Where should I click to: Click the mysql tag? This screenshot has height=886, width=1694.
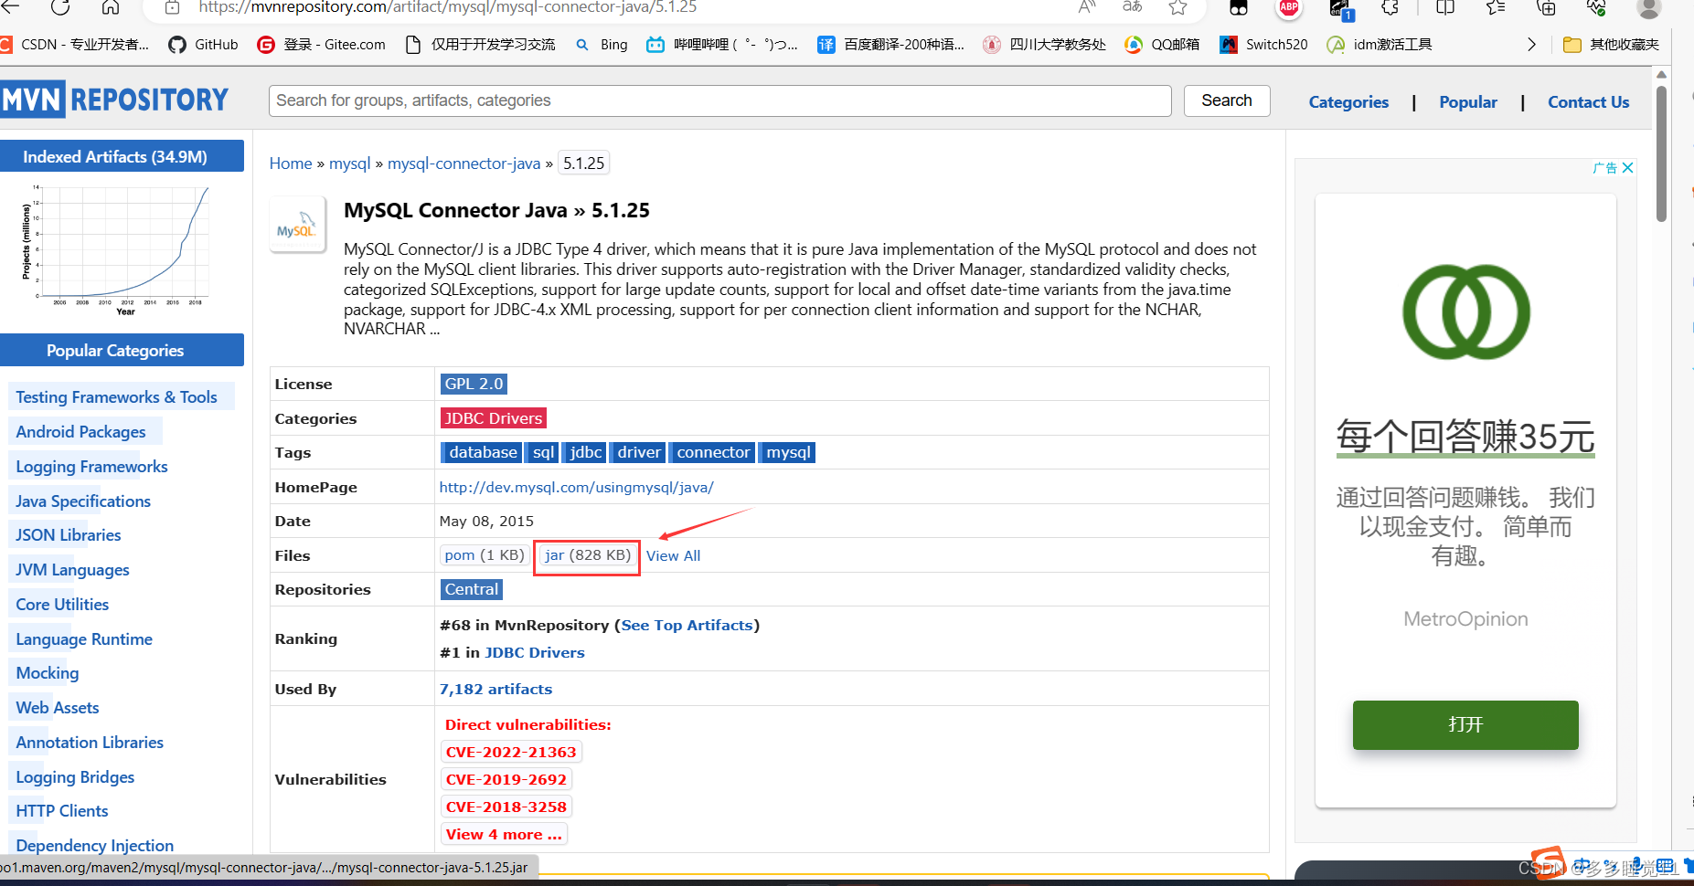[788, 452]
